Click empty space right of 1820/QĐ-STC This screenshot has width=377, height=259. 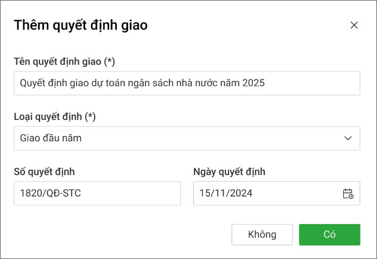[x=135, y=193]
